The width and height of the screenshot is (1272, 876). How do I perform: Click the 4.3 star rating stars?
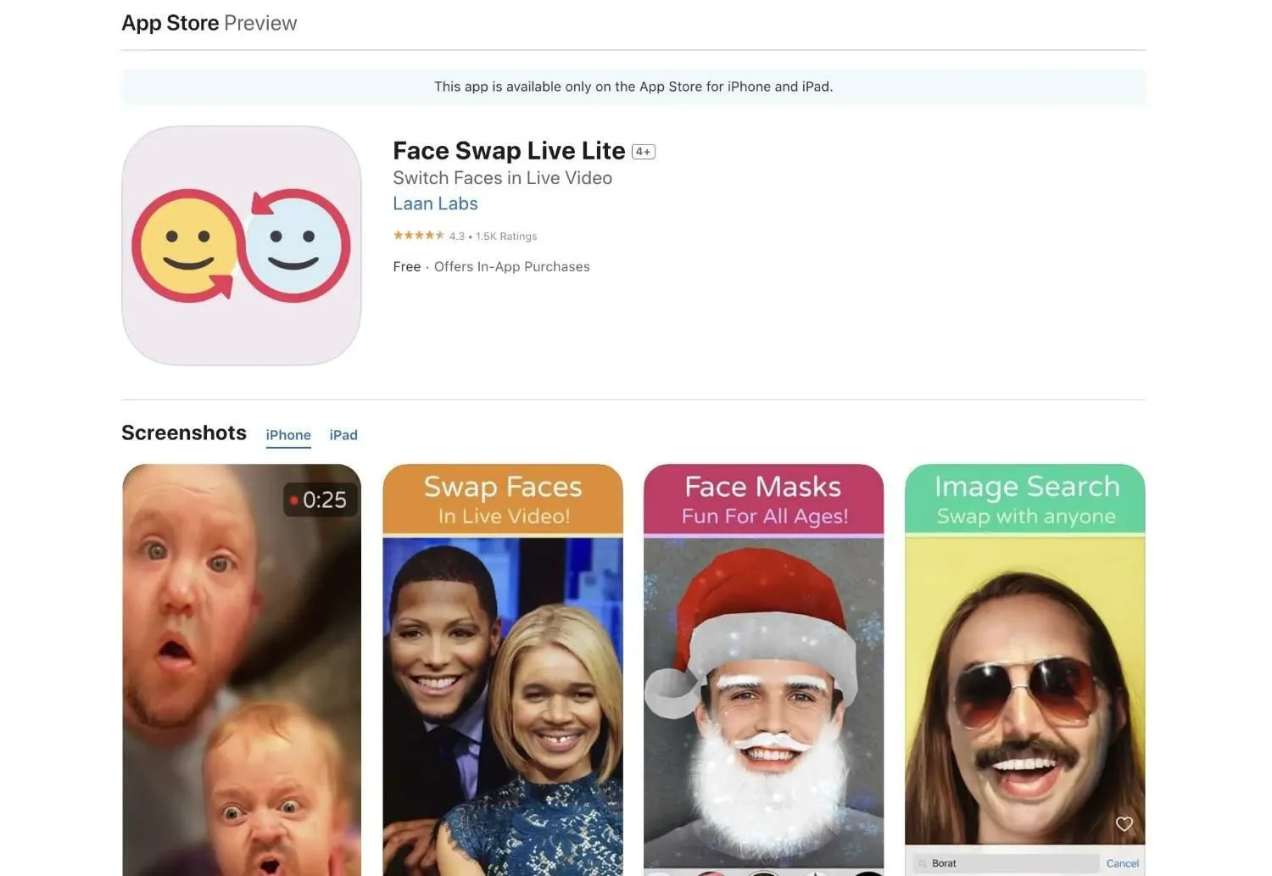click(x=418, y=236)
